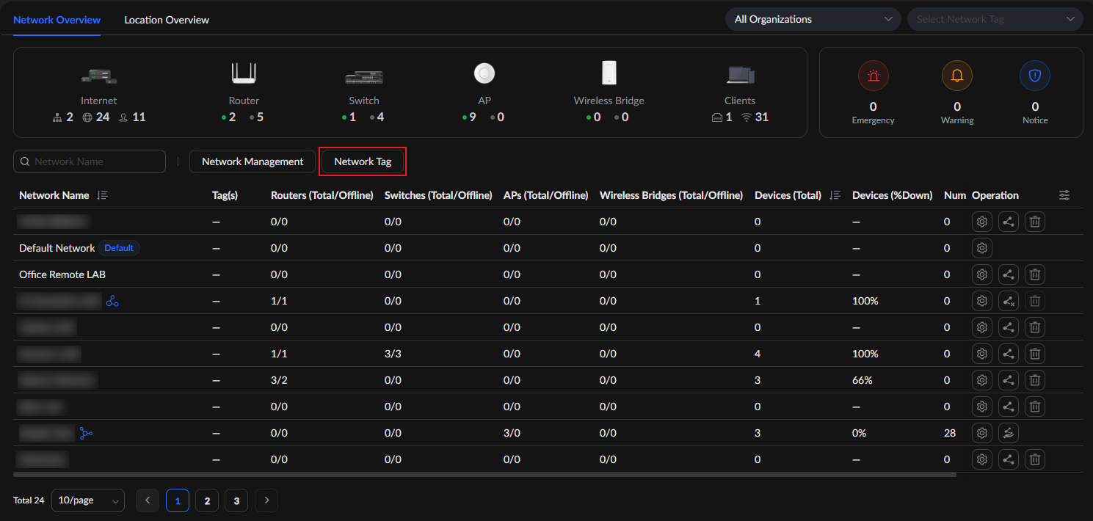
Task: Click the 28 clients number cell
Action: [x=950, y=433]
